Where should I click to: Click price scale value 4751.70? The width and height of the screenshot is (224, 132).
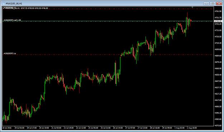click(218, 18)
